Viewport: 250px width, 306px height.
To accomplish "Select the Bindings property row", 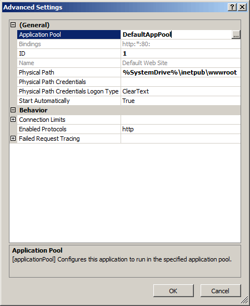I will tap(129, 44).
